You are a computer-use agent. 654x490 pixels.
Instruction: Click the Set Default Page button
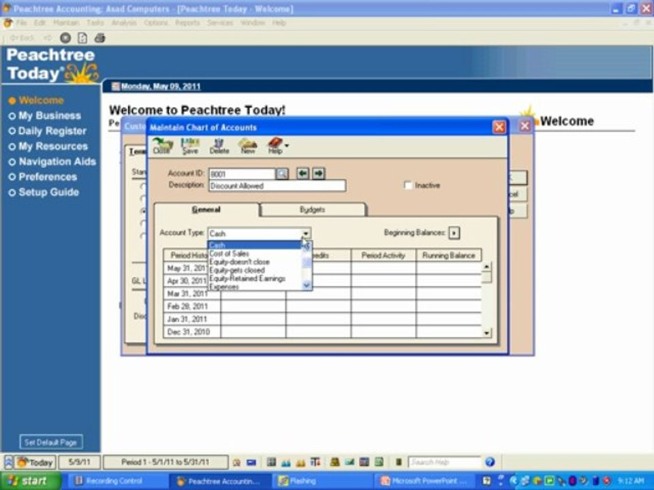[51, 442]
